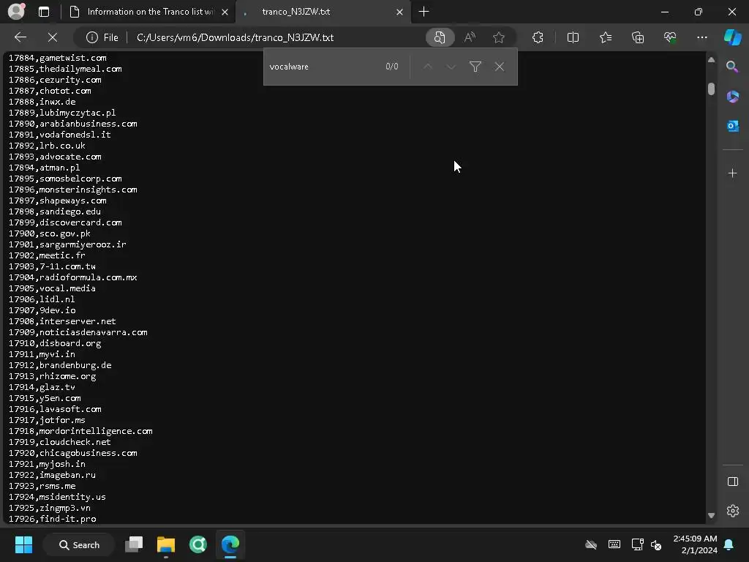
Task: Open the Favorites list
Action: (x=606, y=37)
